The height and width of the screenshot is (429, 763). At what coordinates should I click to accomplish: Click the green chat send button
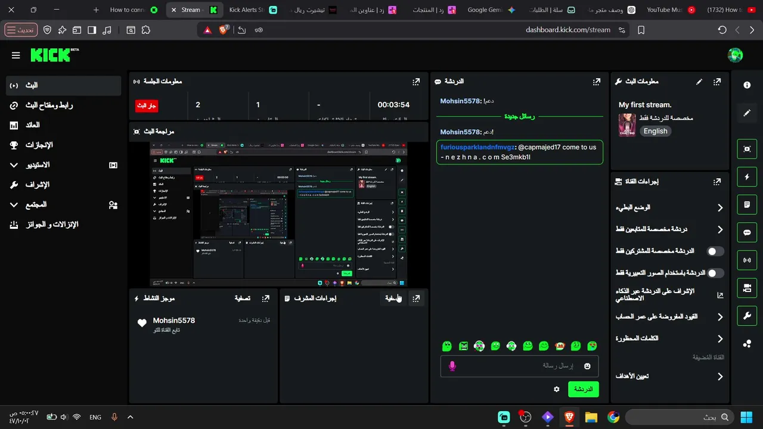point(583,389)
